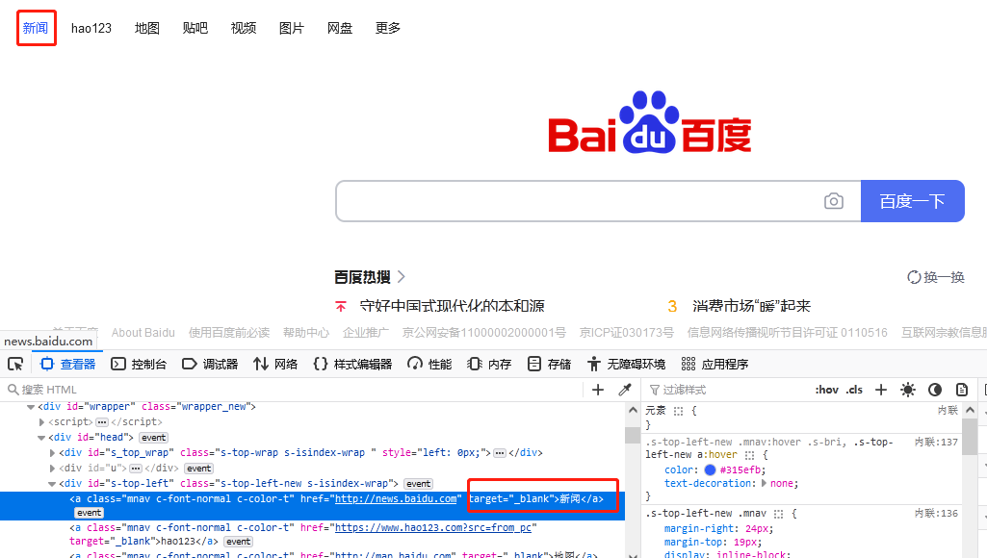Image resolution: width=987 pixels, height=558 pixels.
Task: Switch to the 控制台 console tab
Action: click(139, 365)
